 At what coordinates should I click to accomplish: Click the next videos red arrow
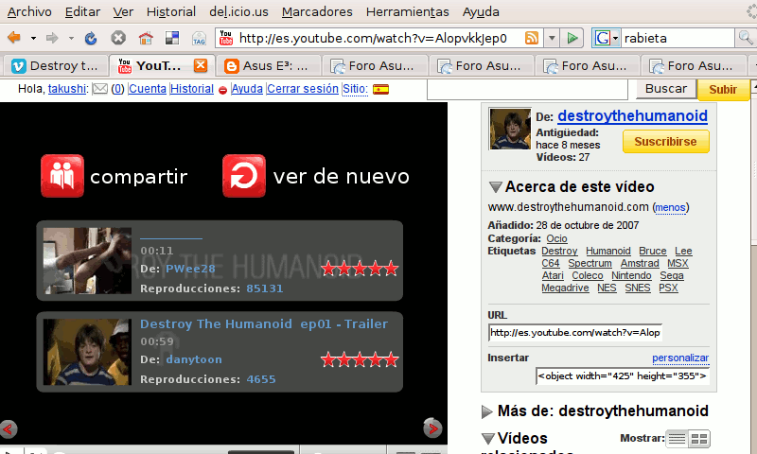point(432,428)
